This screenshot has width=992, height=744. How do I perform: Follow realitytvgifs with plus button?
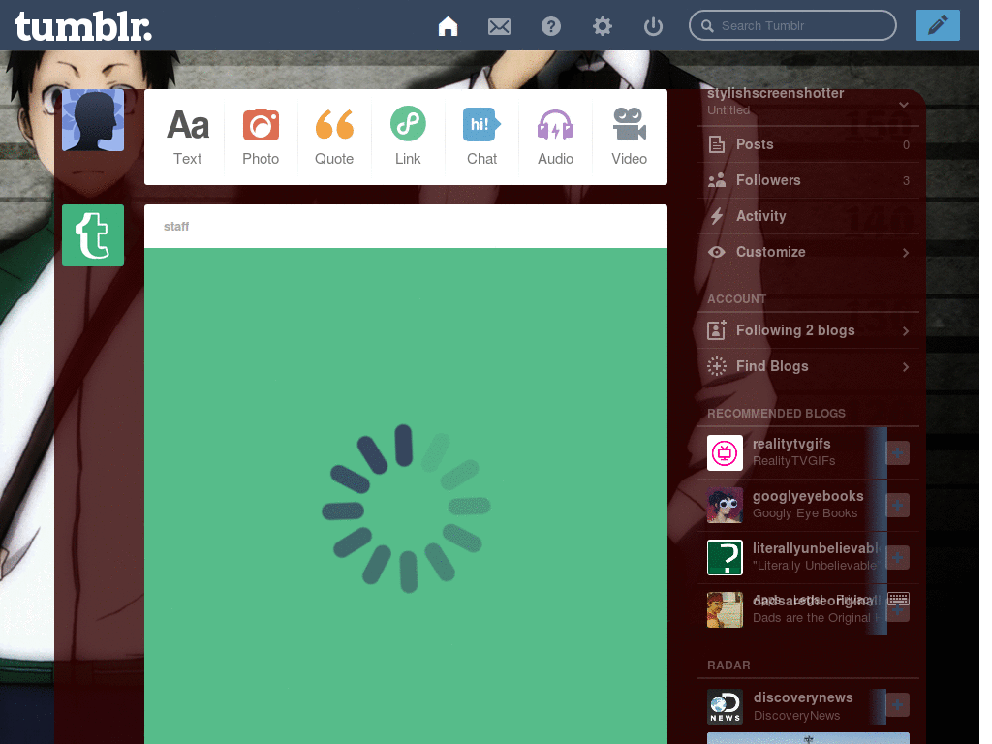tap(898, 453)
